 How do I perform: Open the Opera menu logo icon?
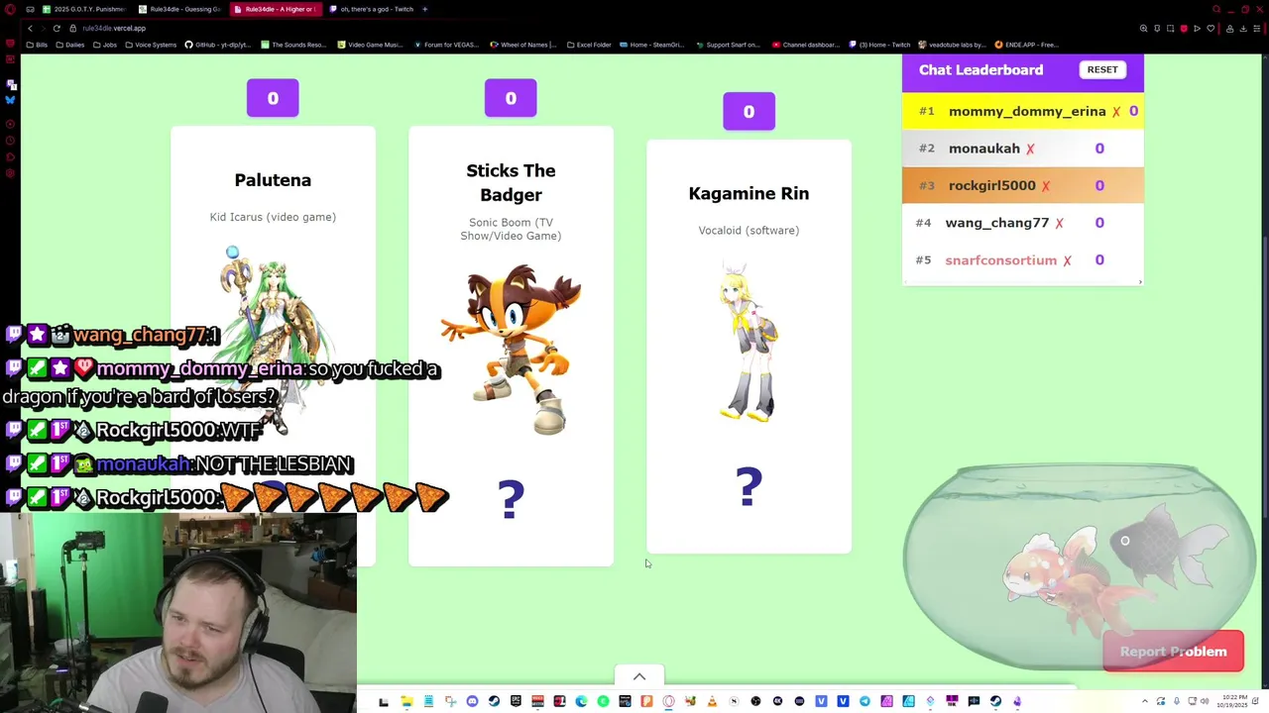[x=10, y=9]
